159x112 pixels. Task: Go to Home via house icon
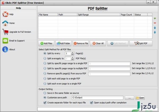click(5, 23)
